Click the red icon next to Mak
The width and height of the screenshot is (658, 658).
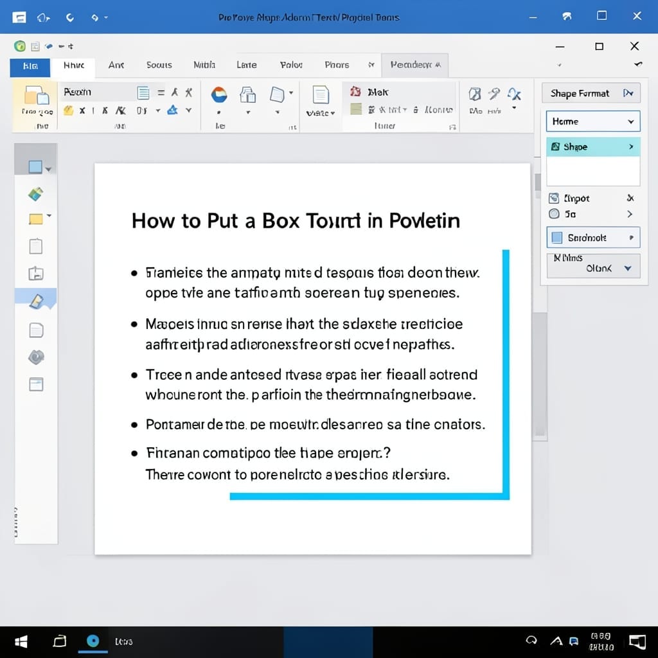(355, 91)
